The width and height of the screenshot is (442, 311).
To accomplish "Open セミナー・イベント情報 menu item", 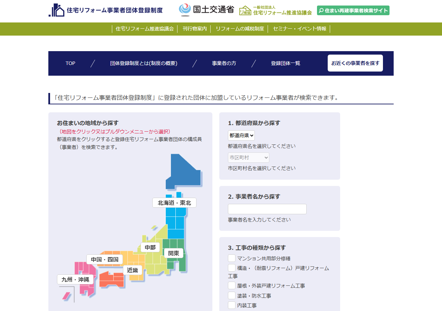I will coord(300,29).
